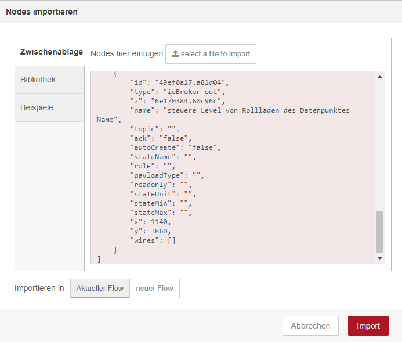The width and height of the screenshot is (402, 342).
Task: Click the scrollbar track above the thumb
Action: click(x=380, y=145)
